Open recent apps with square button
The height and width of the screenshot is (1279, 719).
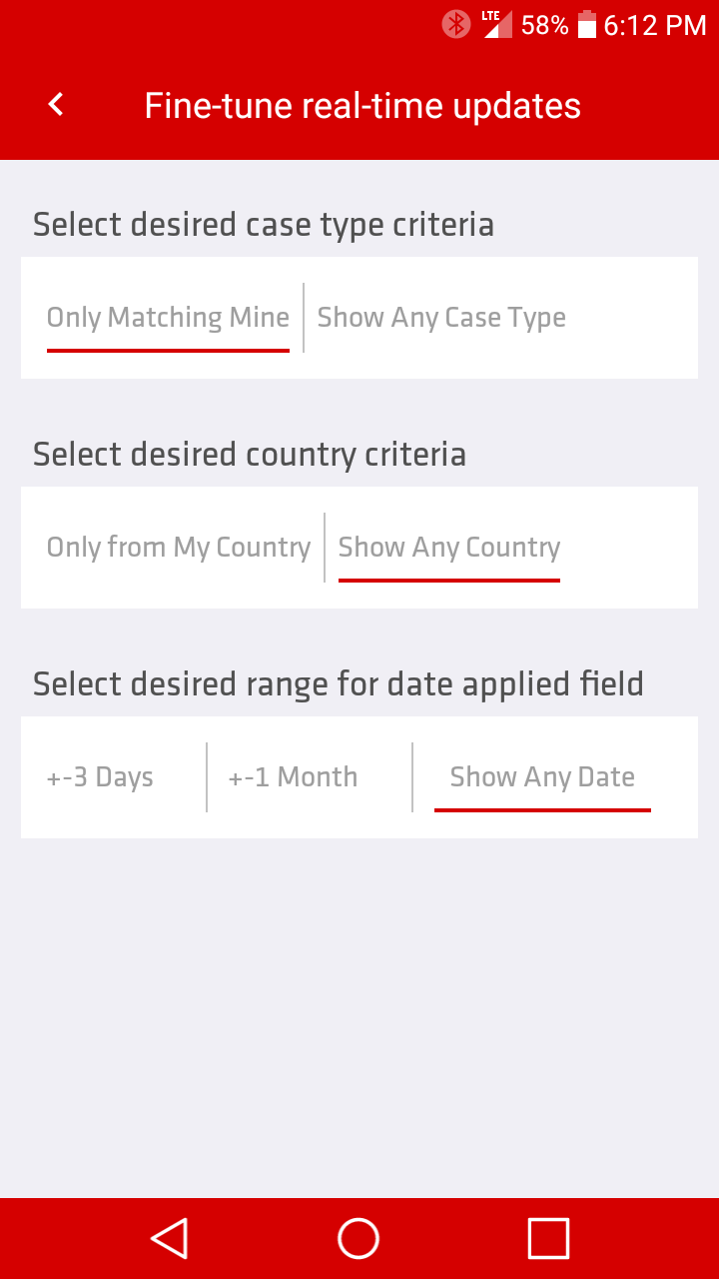coord(548,1238)
